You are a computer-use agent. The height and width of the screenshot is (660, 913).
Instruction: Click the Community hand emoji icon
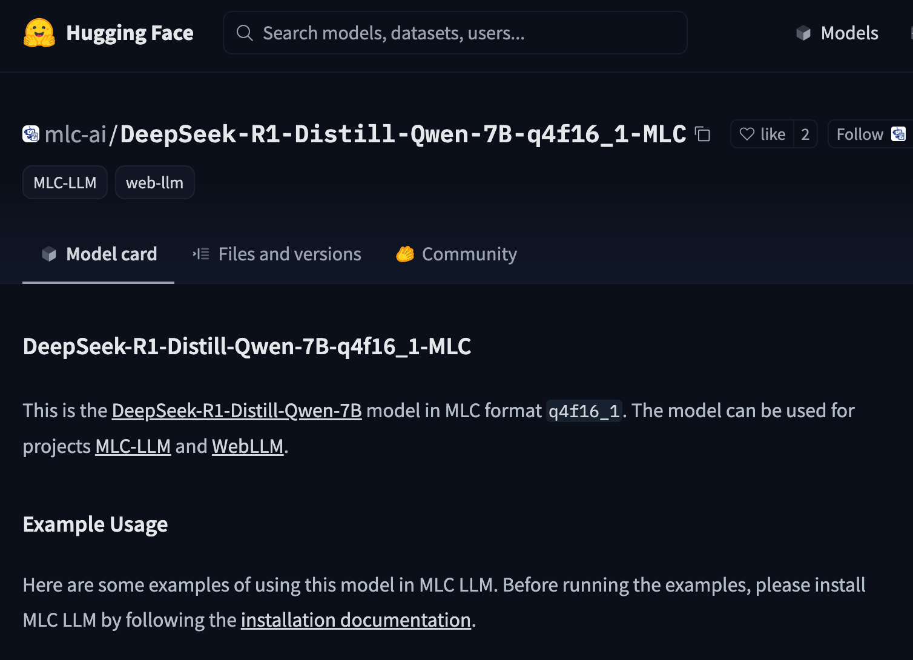[405, 254]
